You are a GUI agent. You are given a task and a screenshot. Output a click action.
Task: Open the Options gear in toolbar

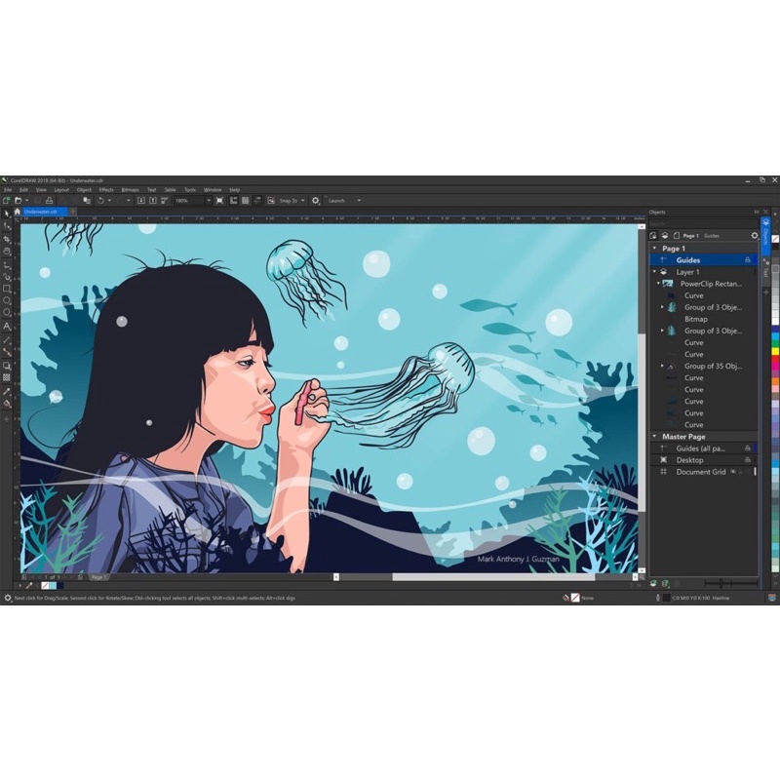tap(315, 201)
